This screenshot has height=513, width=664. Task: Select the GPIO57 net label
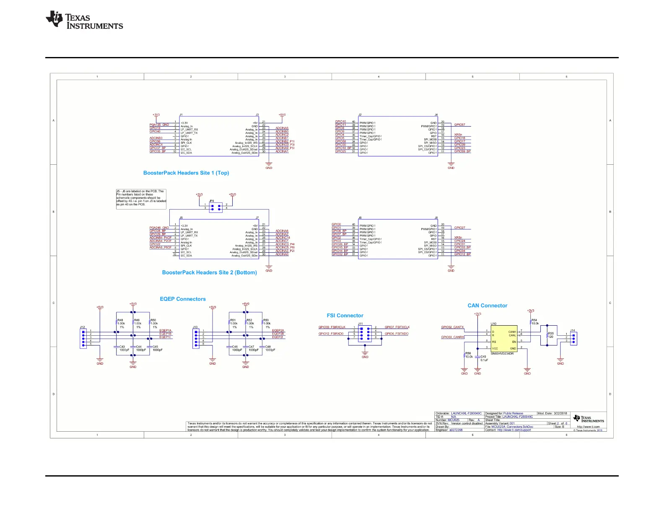tap(459, 125)
